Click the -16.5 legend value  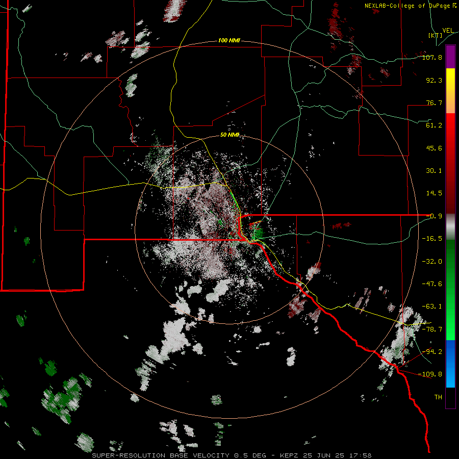[432, 239]
